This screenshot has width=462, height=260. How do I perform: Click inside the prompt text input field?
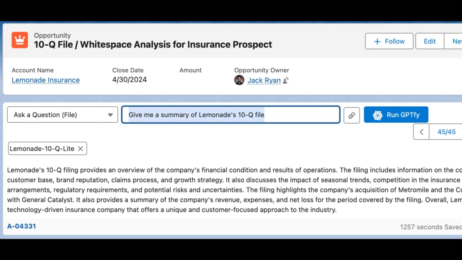click(230, 114)
